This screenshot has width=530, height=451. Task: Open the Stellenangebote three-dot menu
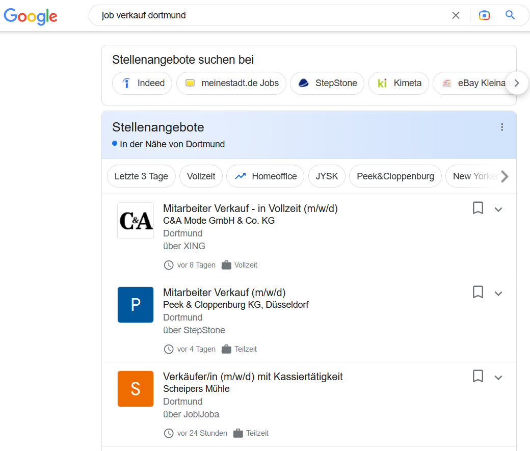click(502, 127)
